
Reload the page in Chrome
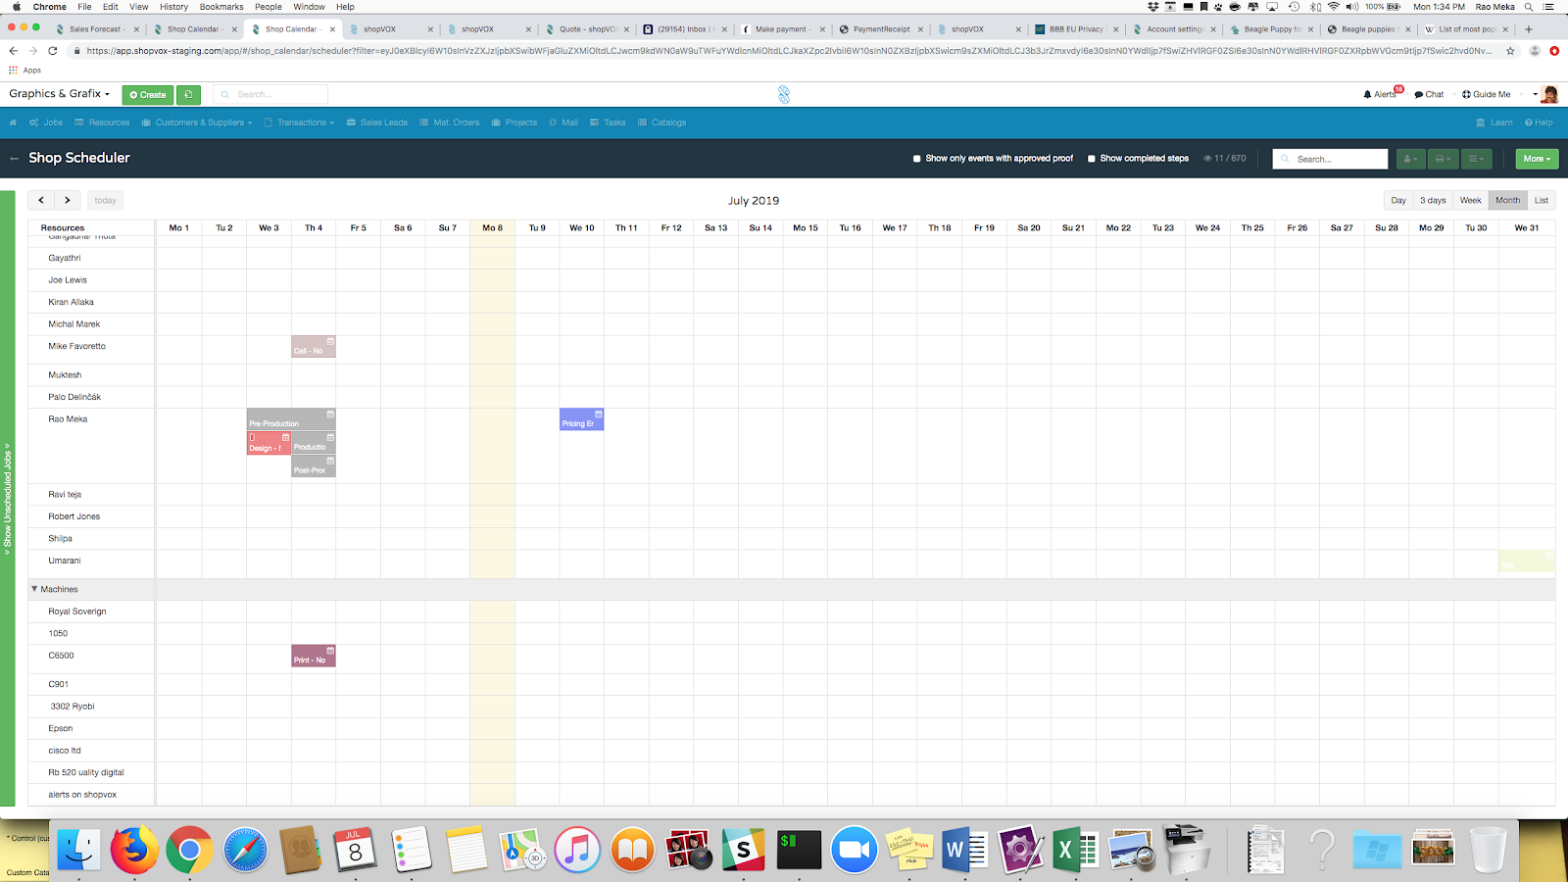[x=53, y=51]
